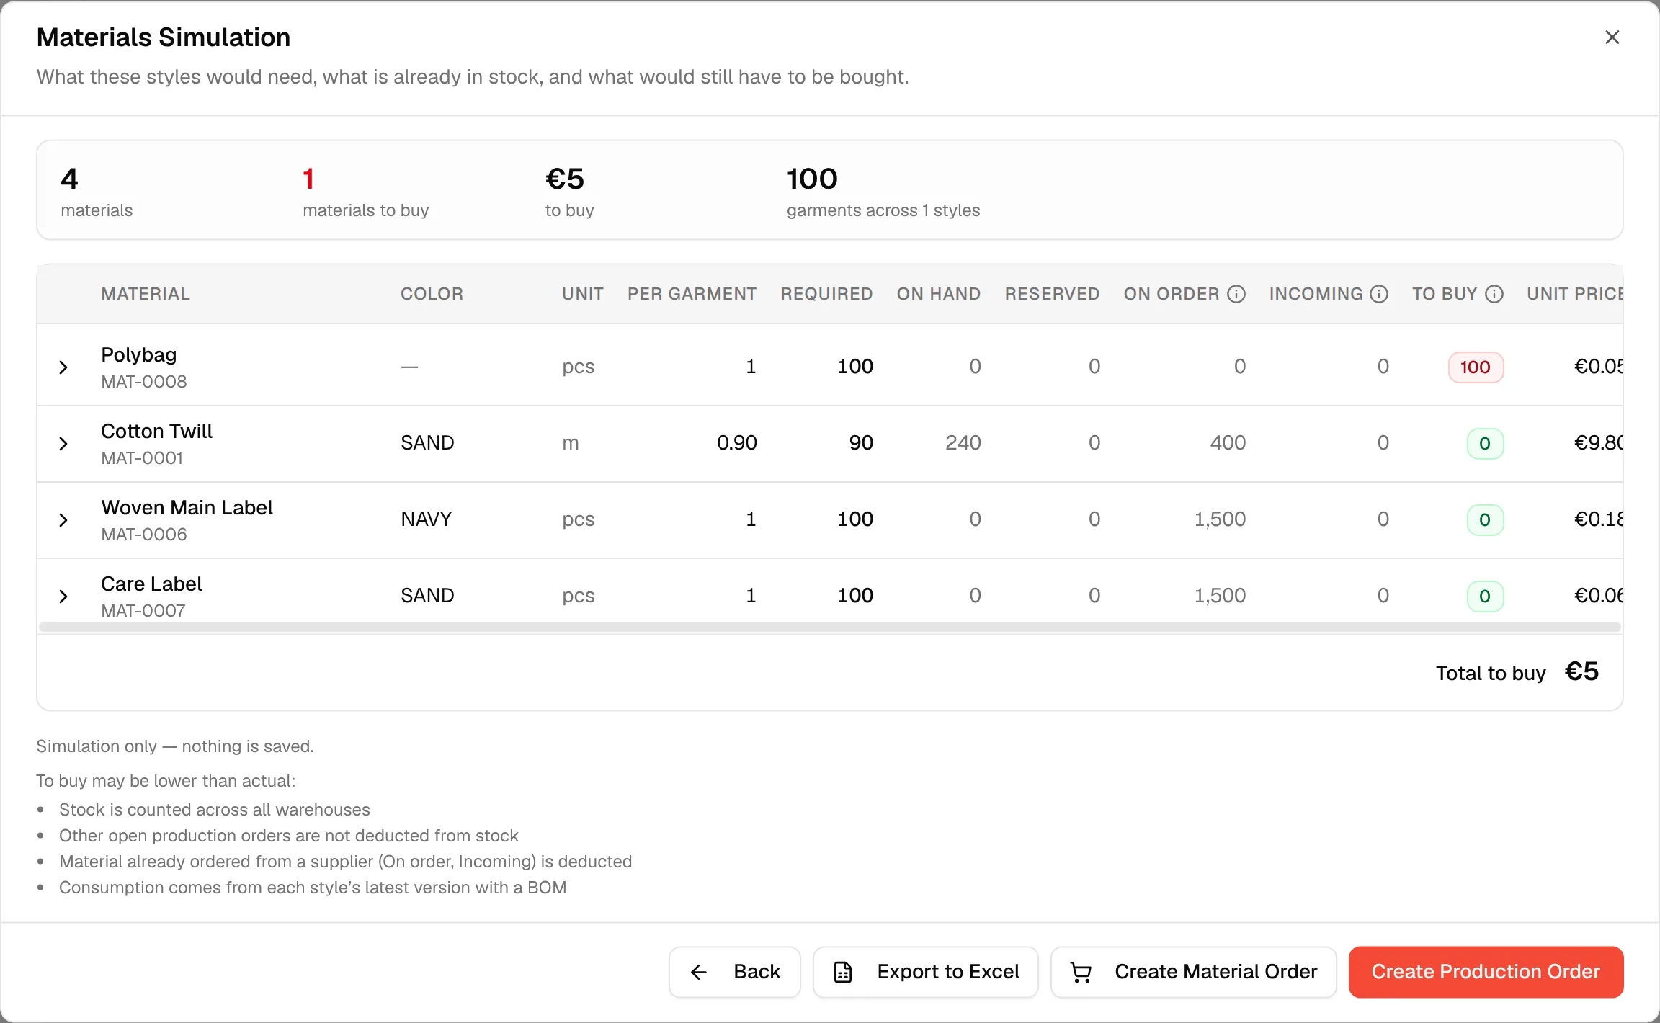1660x1023 pixels.
Task: Click the MAT-0001 material code
Action: click(142, 458)
